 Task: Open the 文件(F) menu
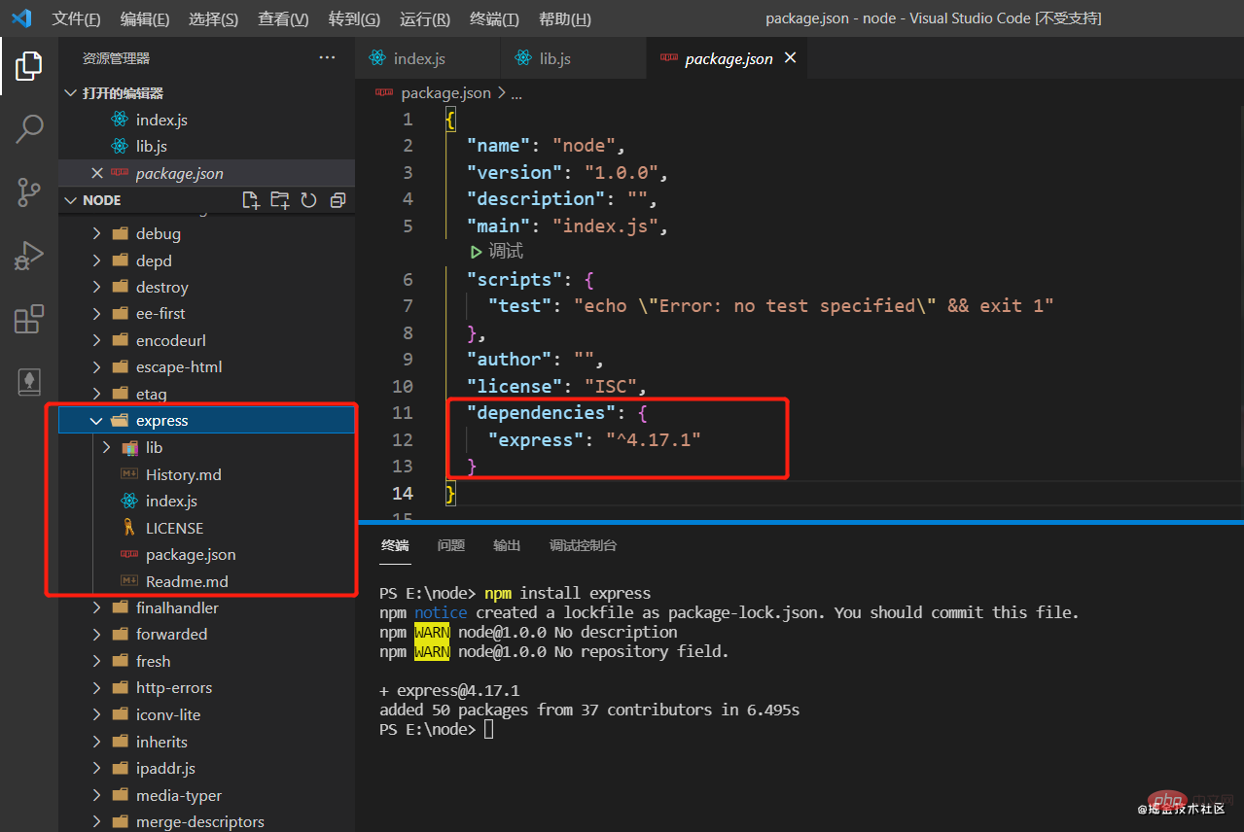pos(76,19)
